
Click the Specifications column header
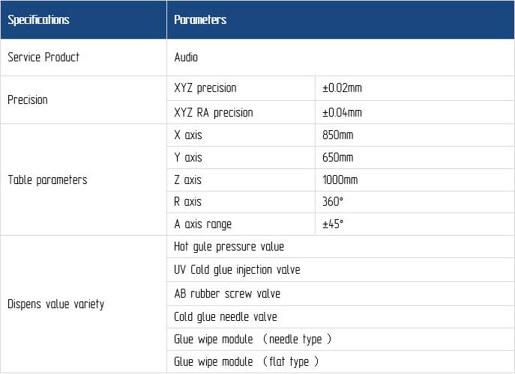(83, 19)
